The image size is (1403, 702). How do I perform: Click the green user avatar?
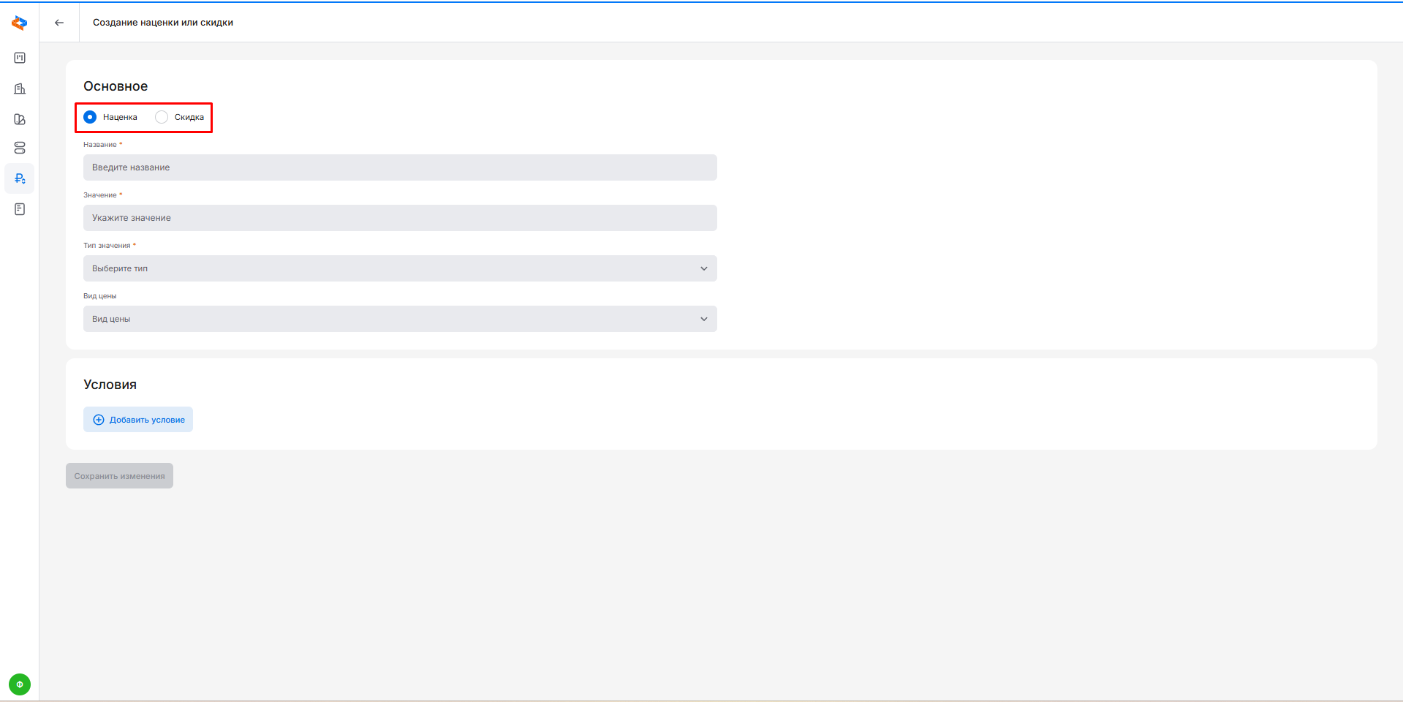pyautogui.click(x=20, y=684)
